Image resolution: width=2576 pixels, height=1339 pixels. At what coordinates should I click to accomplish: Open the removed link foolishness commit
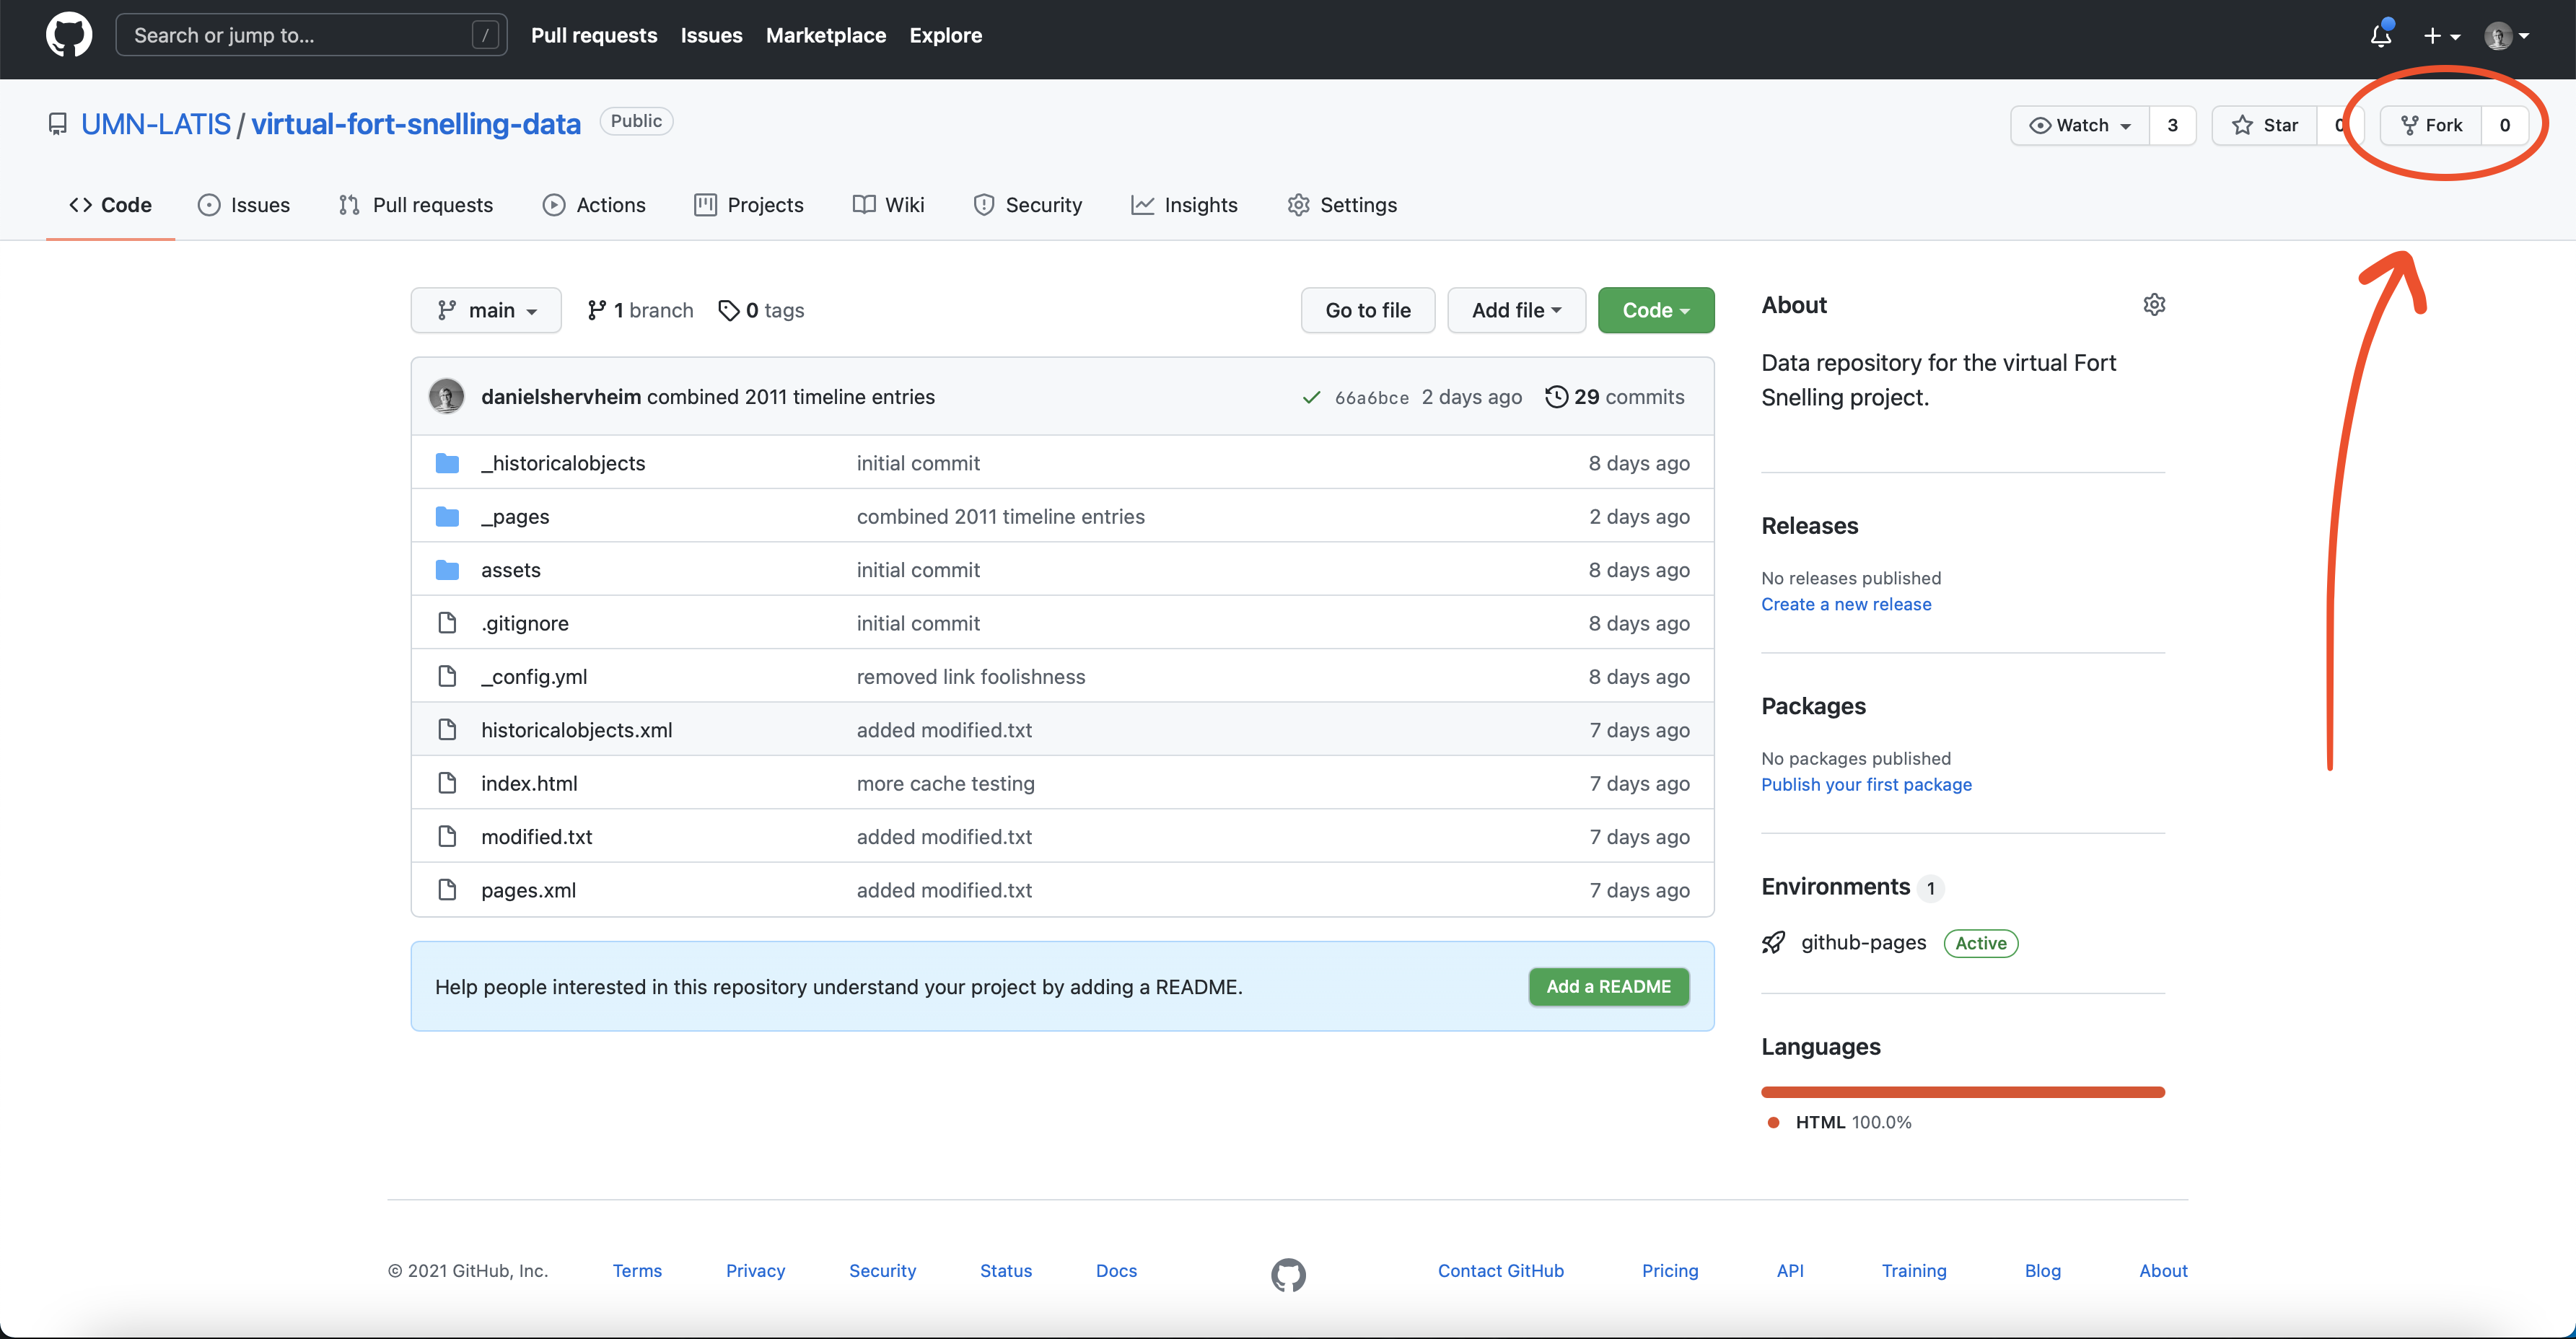pyautogui.click(x=971, y=676)
